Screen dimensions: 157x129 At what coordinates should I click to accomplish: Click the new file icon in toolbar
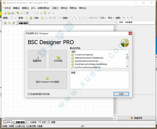tap(5, 13)
